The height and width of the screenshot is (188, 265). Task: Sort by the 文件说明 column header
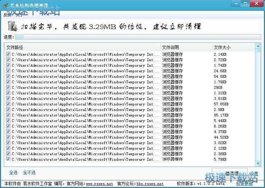[186, 47]
